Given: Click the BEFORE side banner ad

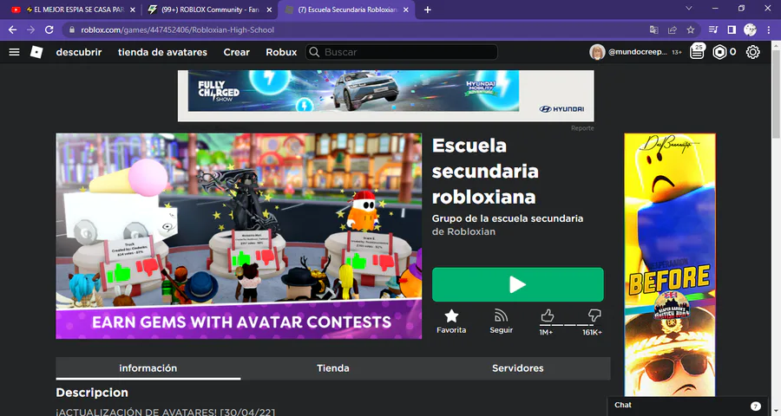Looking at the screenshot, I should pyautogui.click(x=670, y=264).
